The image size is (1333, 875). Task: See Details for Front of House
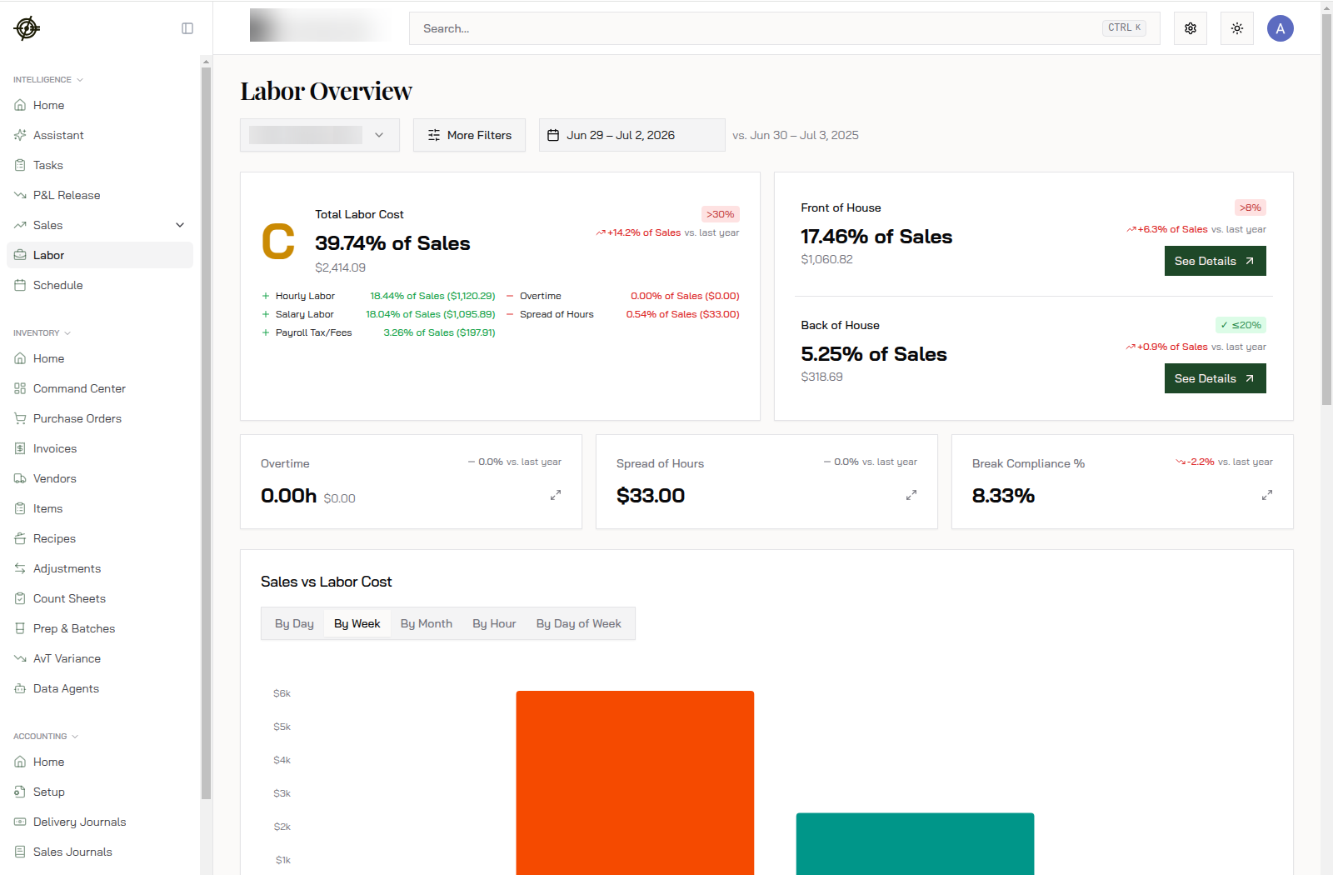pyautogui.click(x=1216, y=261)
